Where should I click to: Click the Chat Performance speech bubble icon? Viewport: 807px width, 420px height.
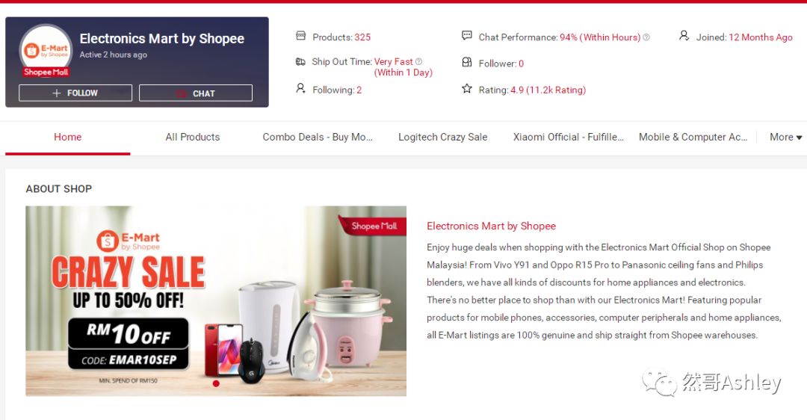coord(467,36)
